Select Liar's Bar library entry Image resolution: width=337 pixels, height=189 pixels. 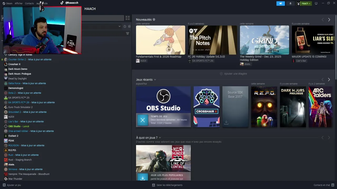click(26, 122)
